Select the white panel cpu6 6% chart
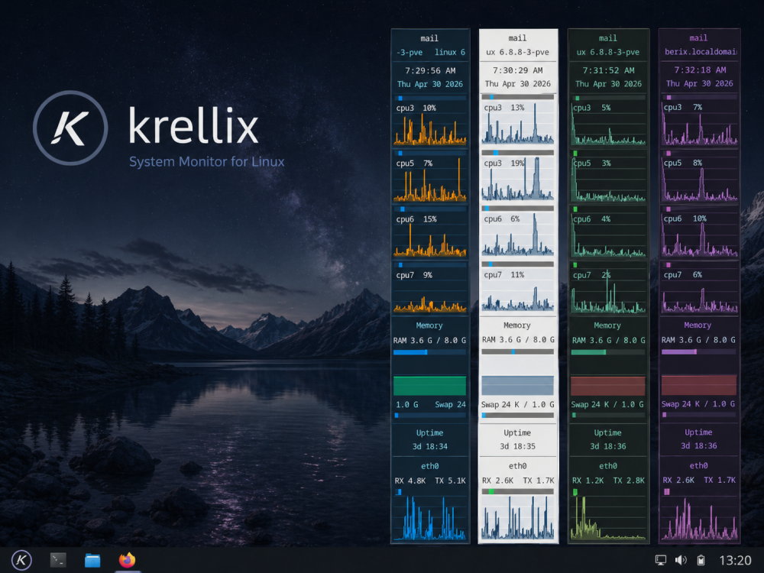Viewport: 764px width, 573px height. coord(518,235)
